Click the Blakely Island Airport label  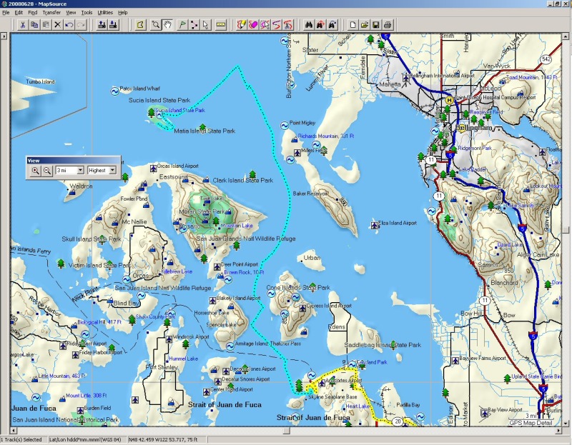point(238,298)
